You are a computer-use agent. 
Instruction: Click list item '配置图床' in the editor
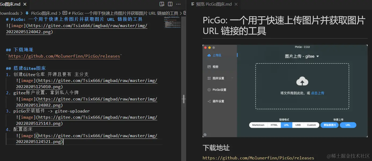pos(23,130)
